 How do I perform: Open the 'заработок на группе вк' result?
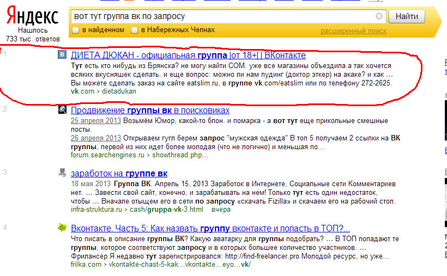(x=119, y=174)
